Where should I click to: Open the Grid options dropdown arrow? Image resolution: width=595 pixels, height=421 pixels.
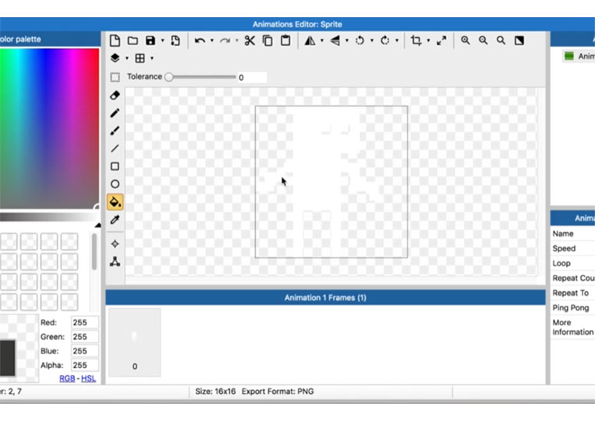point(152,58)
